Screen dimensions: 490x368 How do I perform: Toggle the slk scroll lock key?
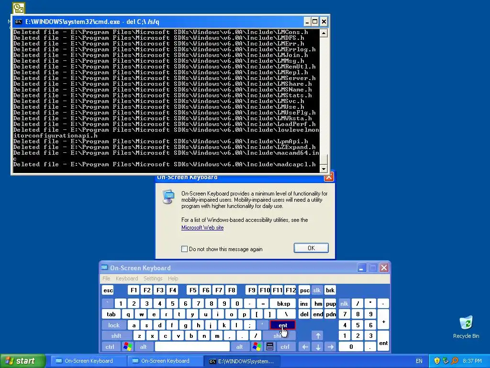tap(317, 290)
